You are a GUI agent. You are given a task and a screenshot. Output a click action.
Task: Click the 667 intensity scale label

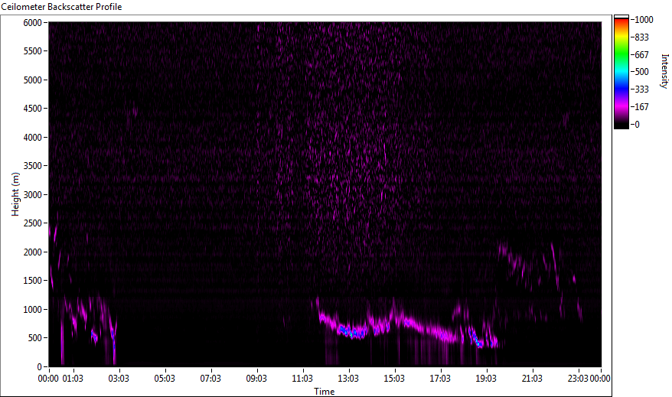coord(641,55)
